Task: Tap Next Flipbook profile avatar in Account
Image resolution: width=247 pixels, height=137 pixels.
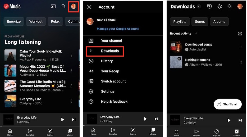Action: coord(90,22)
